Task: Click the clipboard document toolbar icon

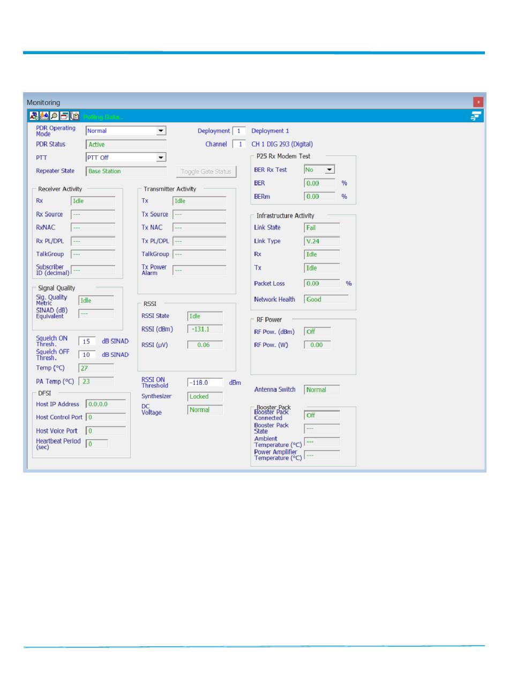Action: (x=75, y=116)
